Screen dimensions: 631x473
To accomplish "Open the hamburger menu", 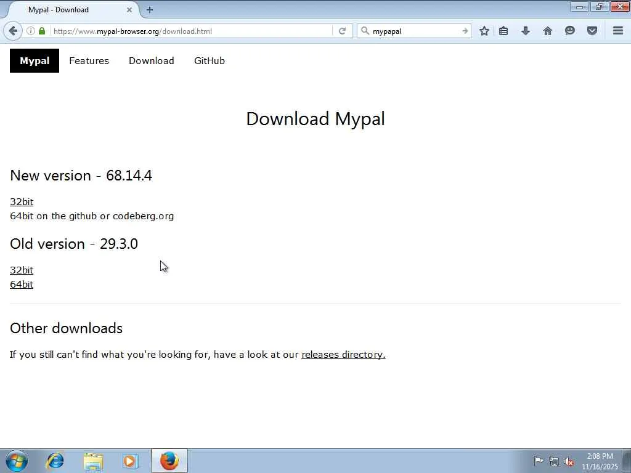I will pyautogui.click(x=618, y=31).
